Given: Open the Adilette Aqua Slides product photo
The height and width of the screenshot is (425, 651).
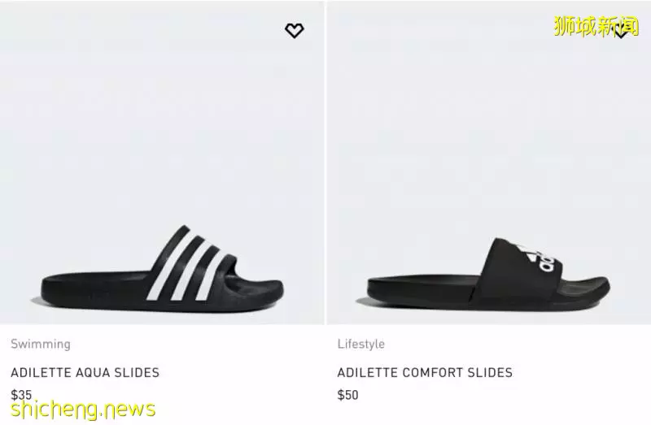Looking at the screenshot, I should (162, 163).
